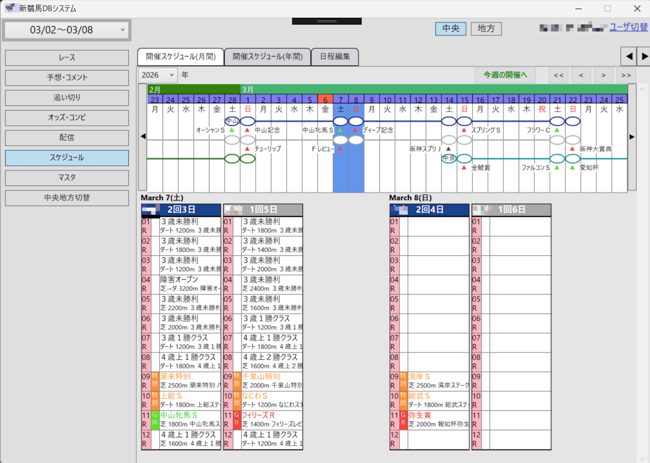This screenshot has width=650, height=463.
Task: Toggle the 中央 mode button
Action: pyautogui.click(x=451, y=29)
